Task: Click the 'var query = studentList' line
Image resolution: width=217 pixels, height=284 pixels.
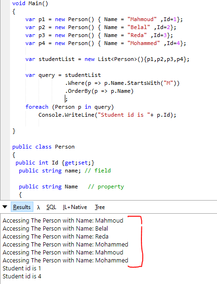Action: 63,75
